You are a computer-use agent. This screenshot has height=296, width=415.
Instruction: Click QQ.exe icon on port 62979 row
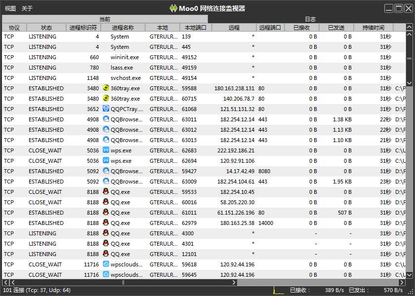(106, 222)
